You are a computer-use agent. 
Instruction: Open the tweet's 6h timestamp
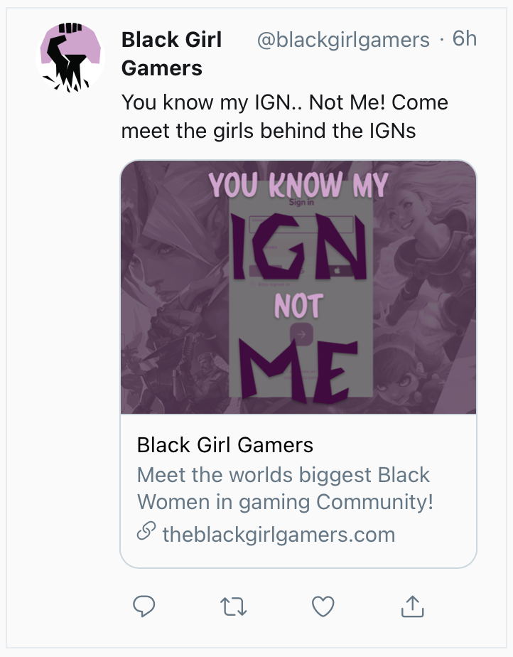click(465, 39)
